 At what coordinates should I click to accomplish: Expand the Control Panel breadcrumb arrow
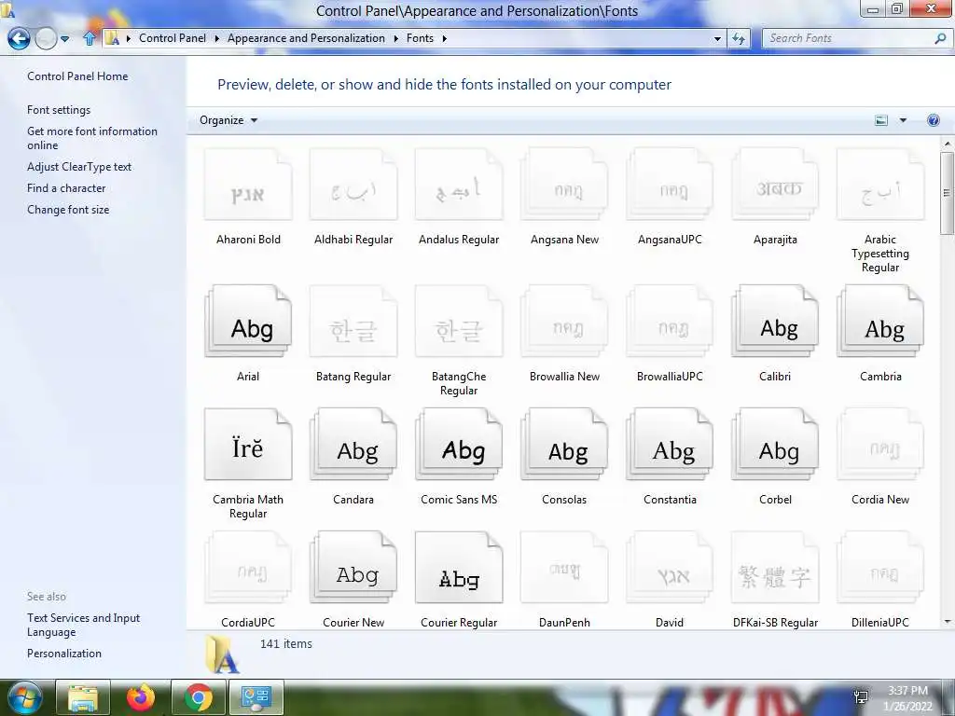click(216, 38)
